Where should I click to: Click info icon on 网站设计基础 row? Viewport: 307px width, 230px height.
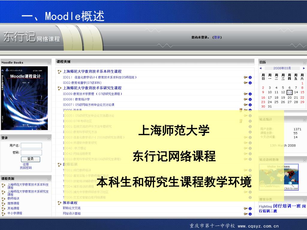[x=250, y=214]
